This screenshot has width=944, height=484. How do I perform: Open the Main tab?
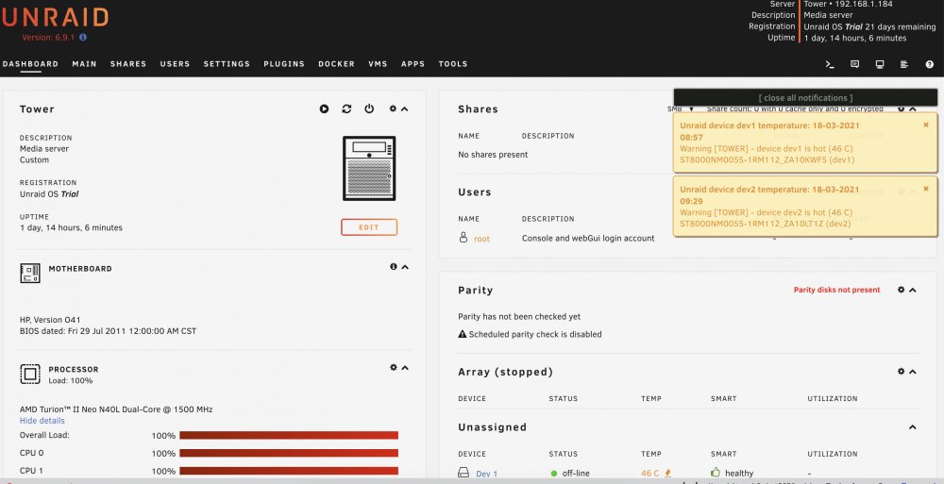pyautogui.click(x=84, y=64)
